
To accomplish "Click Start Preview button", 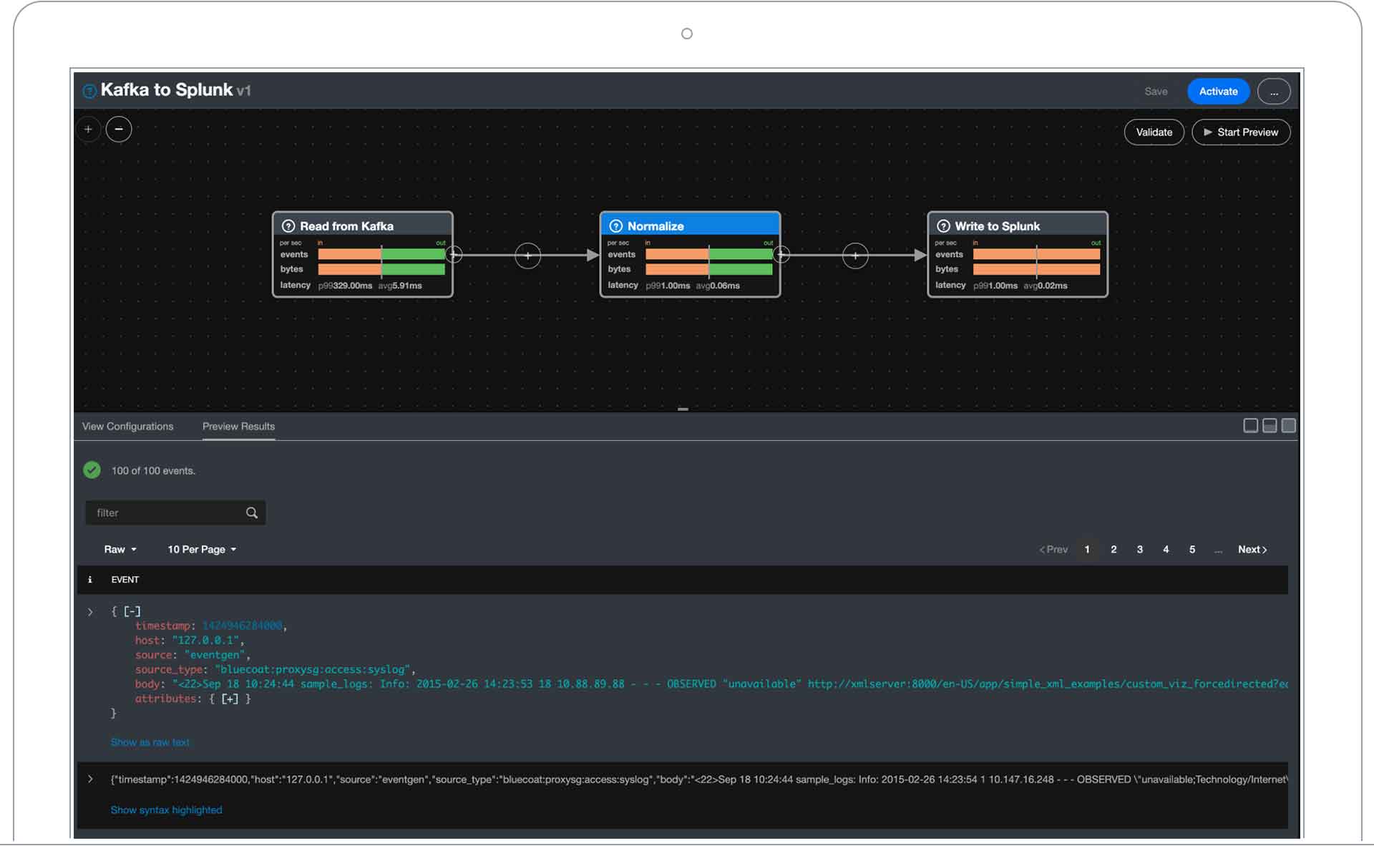I will pos(1241,132).
